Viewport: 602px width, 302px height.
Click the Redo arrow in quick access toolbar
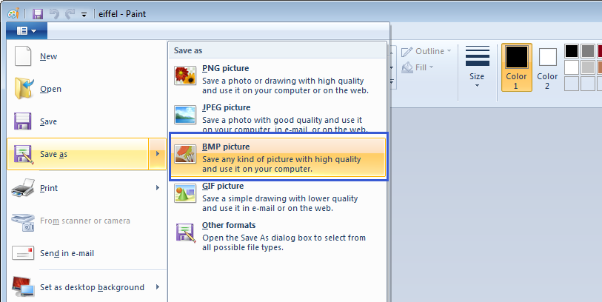[x=70, y=14]
